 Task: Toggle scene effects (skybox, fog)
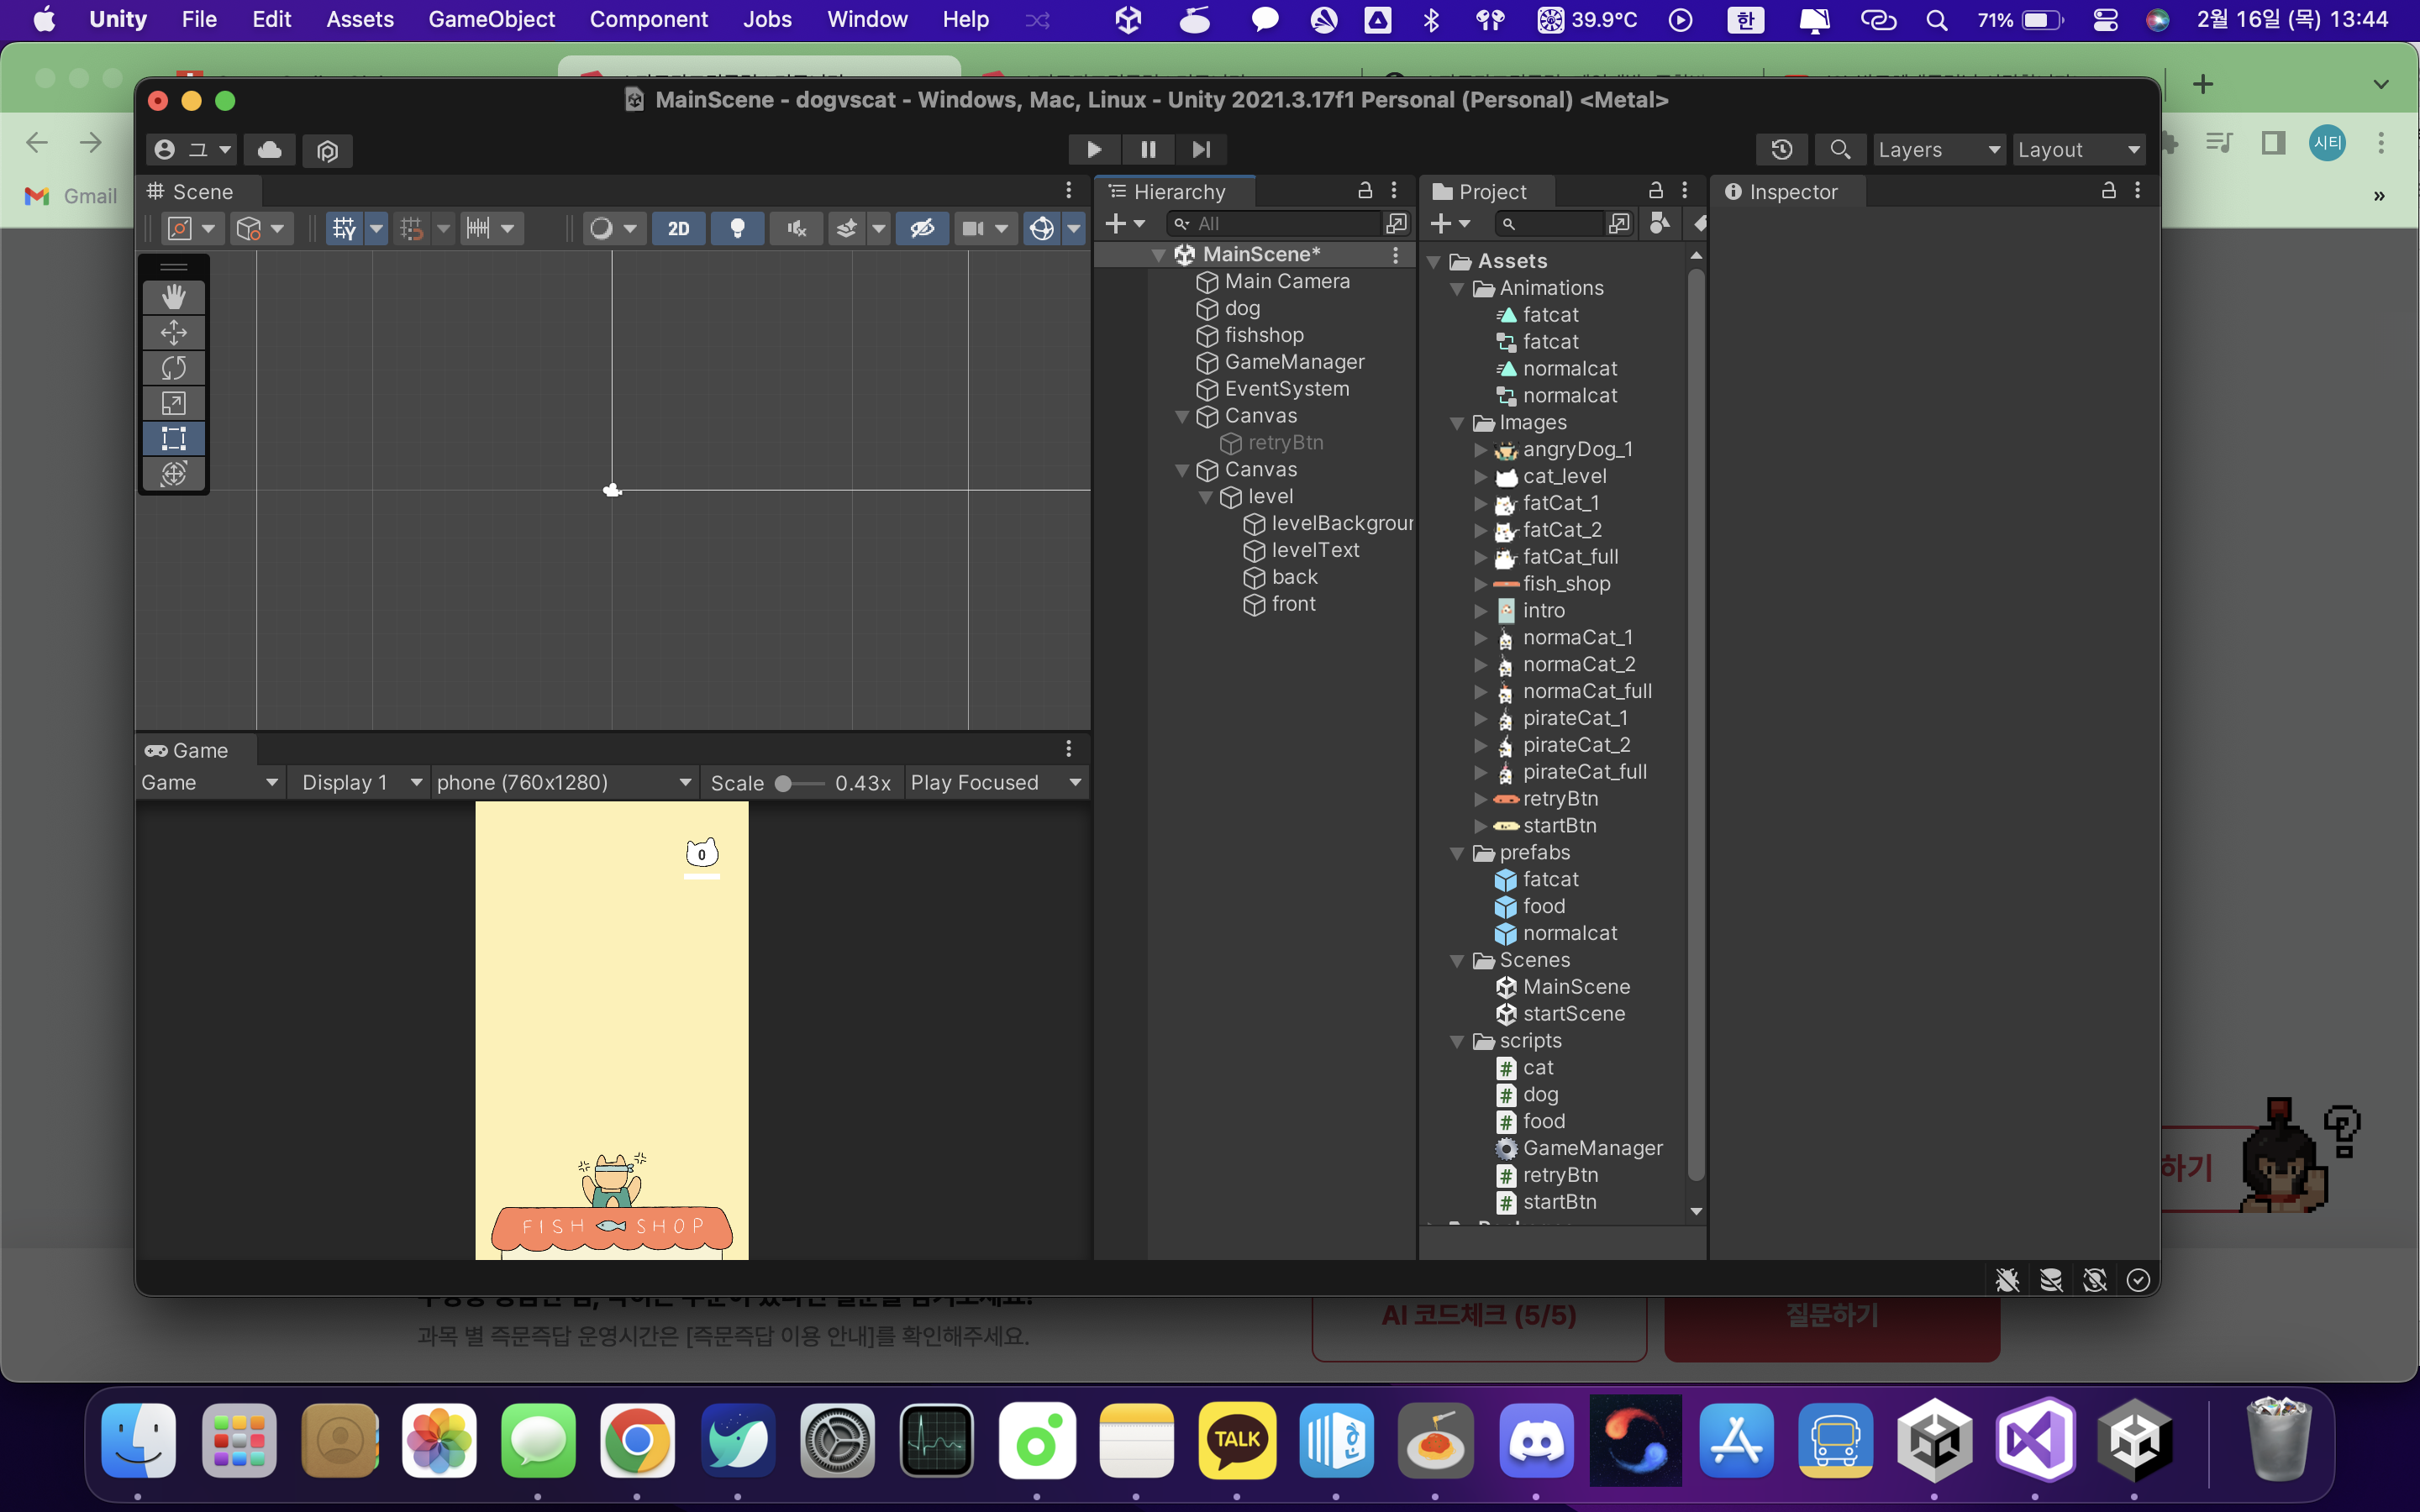pos(846,229)
